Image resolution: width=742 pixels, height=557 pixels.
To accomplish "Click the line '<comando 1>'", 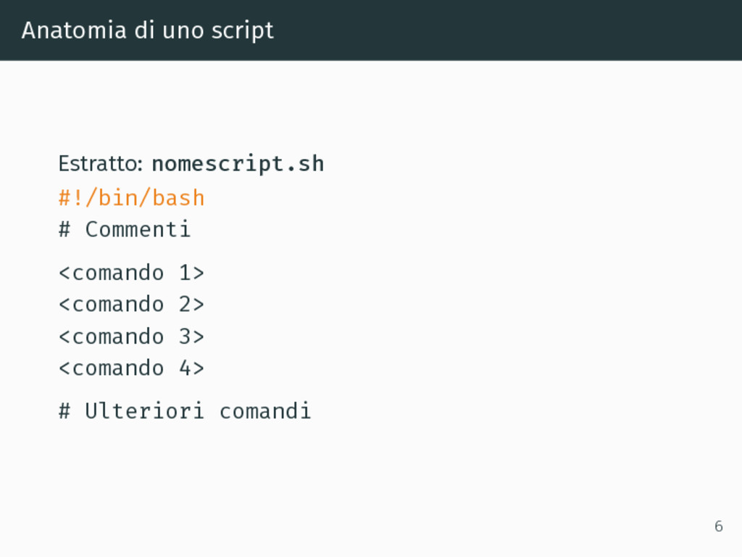I will [x=132, y=273].
